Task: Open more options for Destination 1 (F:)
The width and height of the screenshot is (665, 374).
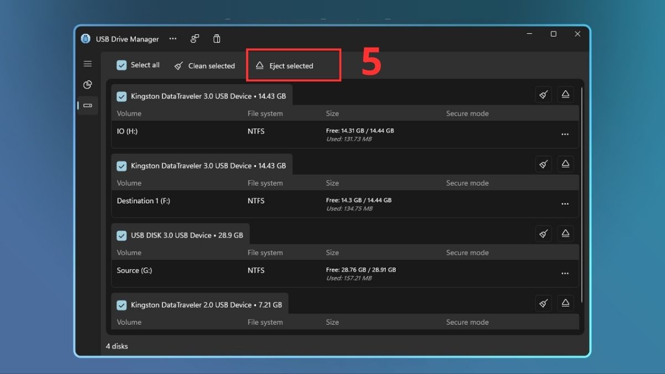Action: pos(565,204)
